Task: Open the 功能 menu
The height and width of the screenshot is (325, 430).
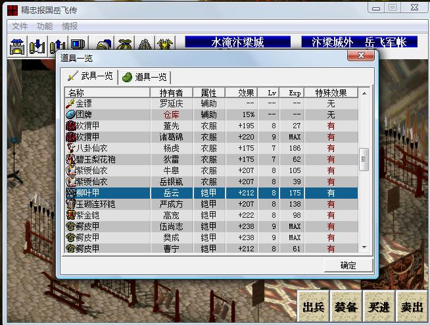Action: tap(45, 26)
